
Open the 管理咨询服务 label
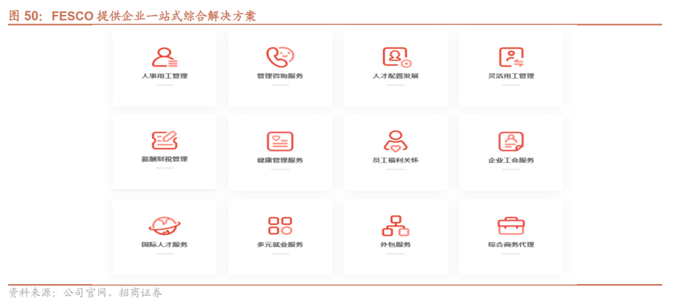[x=280, y=76]
